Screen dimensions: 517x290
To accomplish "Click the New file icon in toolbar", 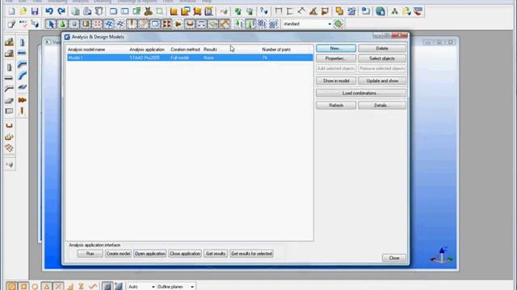I will click(x=12, y=11).
